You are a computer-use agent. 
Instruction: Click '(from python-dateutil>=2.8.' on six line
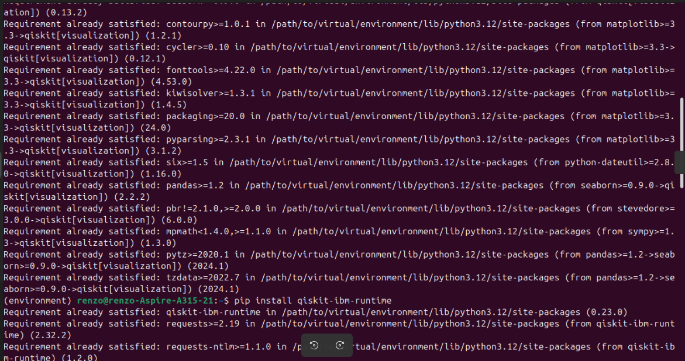604,162
